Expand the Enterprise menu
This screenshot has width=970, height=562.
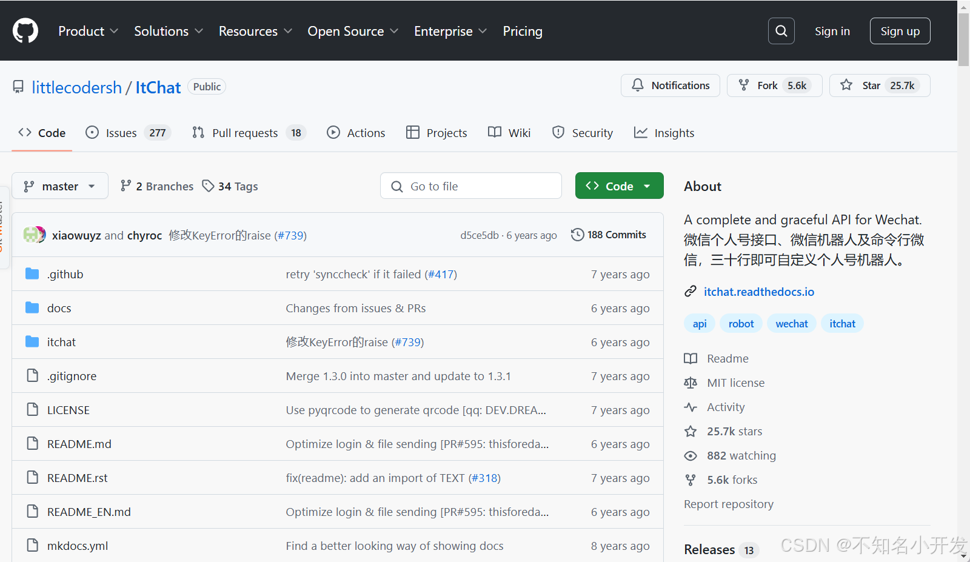pyautogui.click(x=450, y=31)
